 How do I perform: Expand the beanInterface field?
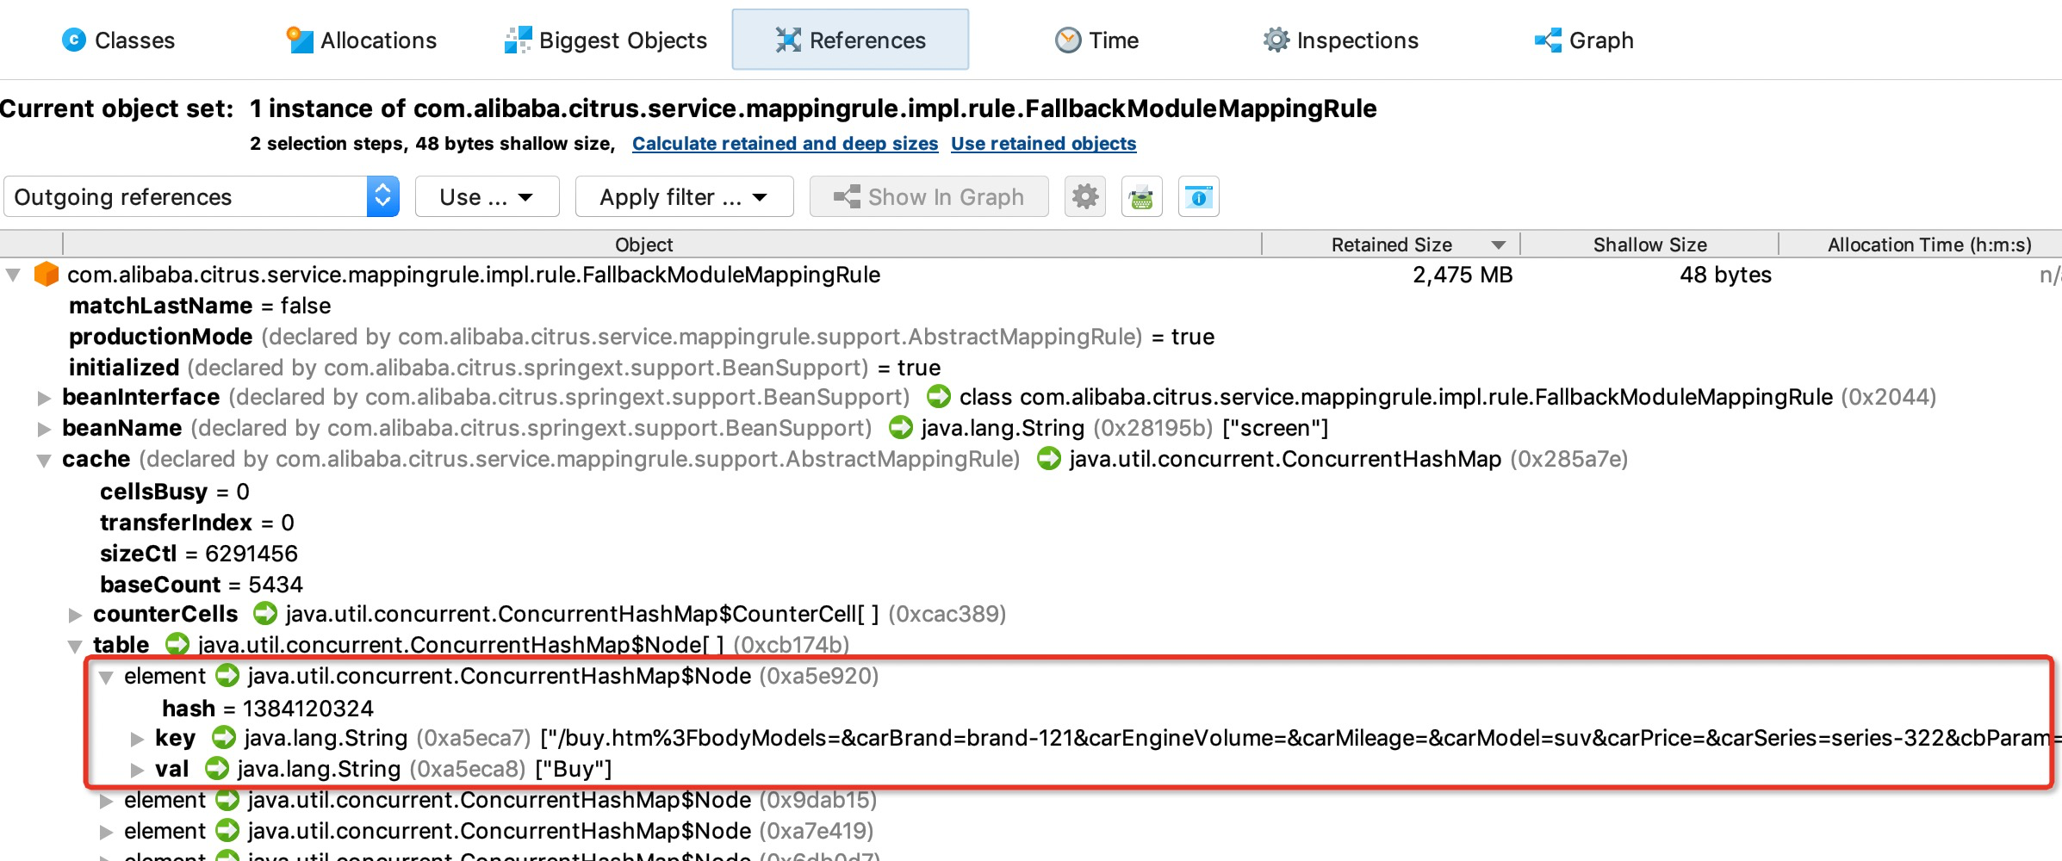click(x=43, y=398)
